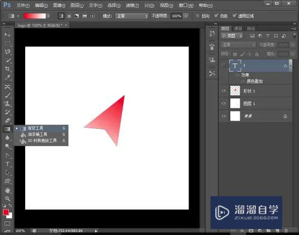Open the layer opacity dropdown arrow

(x=292, y=45)
